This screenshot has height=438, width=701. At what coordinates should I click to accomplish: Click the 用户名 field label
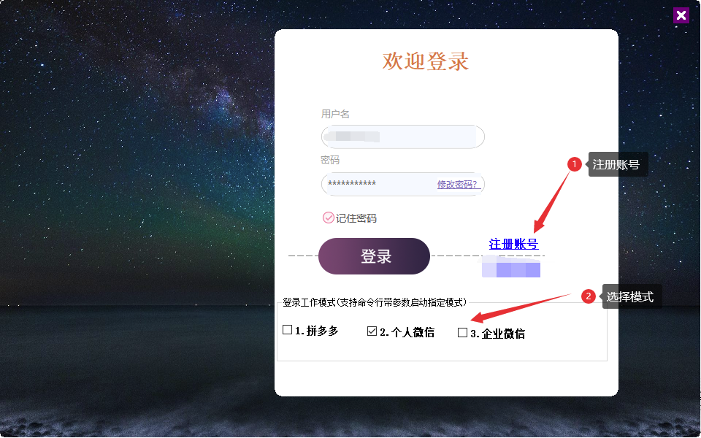pyautogui.click(x=335, y=114)
